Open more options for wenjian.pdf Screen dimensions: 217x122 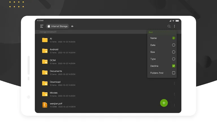pyautogui.click(x=174, y=105)
